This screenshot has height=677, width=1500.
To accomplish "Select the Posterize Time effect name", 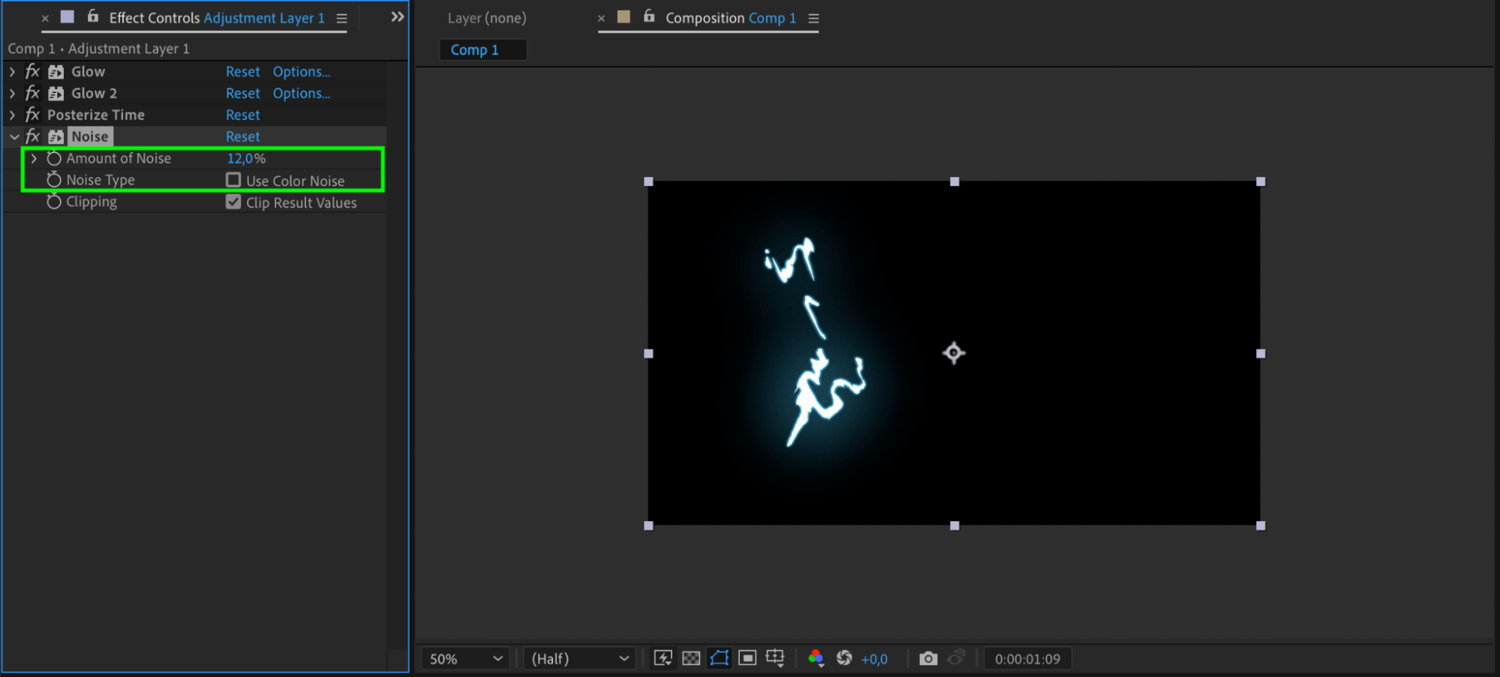I will click(96, 115).
